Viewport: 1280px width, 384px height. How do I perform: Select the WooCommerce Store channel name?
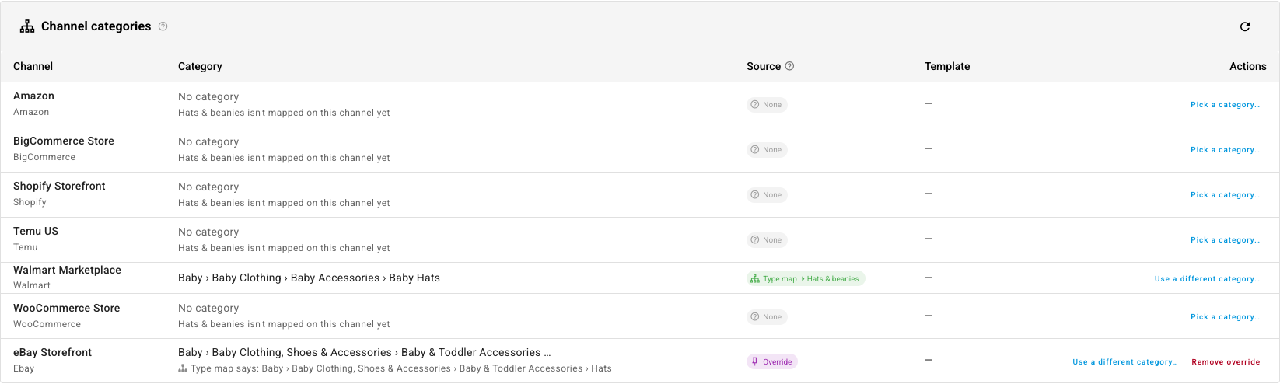point(67,308)
